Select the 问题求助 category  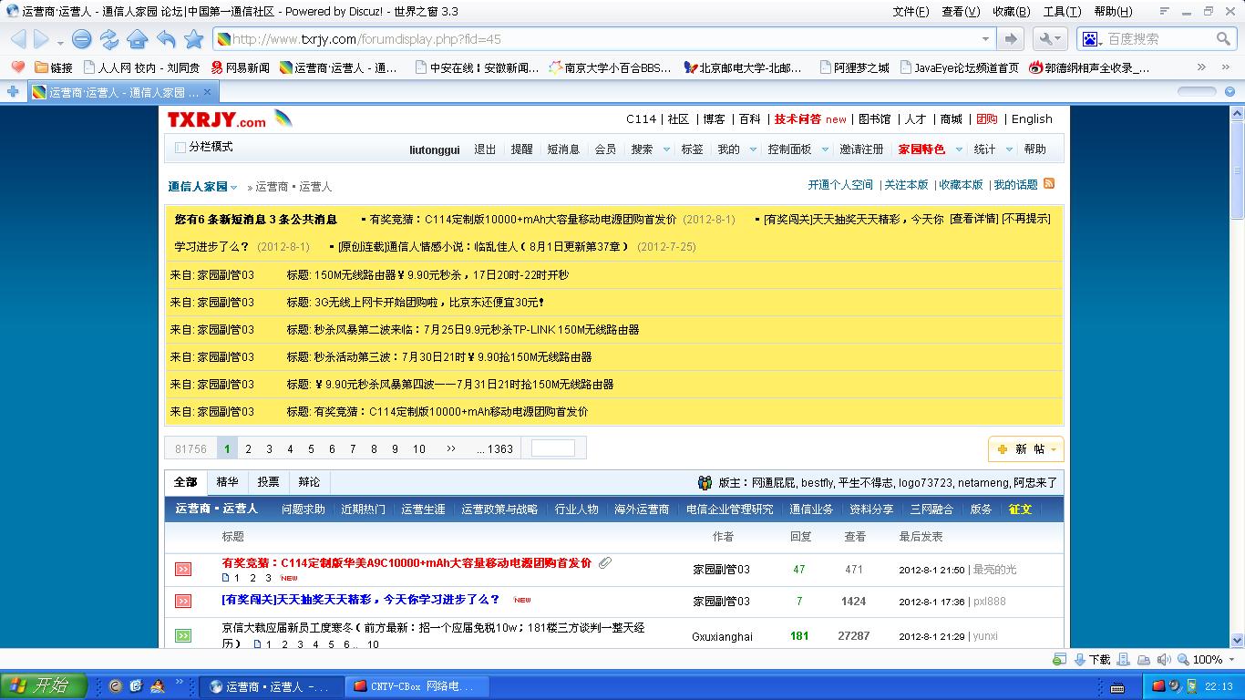pyautogui.click(x=304, y=509)
